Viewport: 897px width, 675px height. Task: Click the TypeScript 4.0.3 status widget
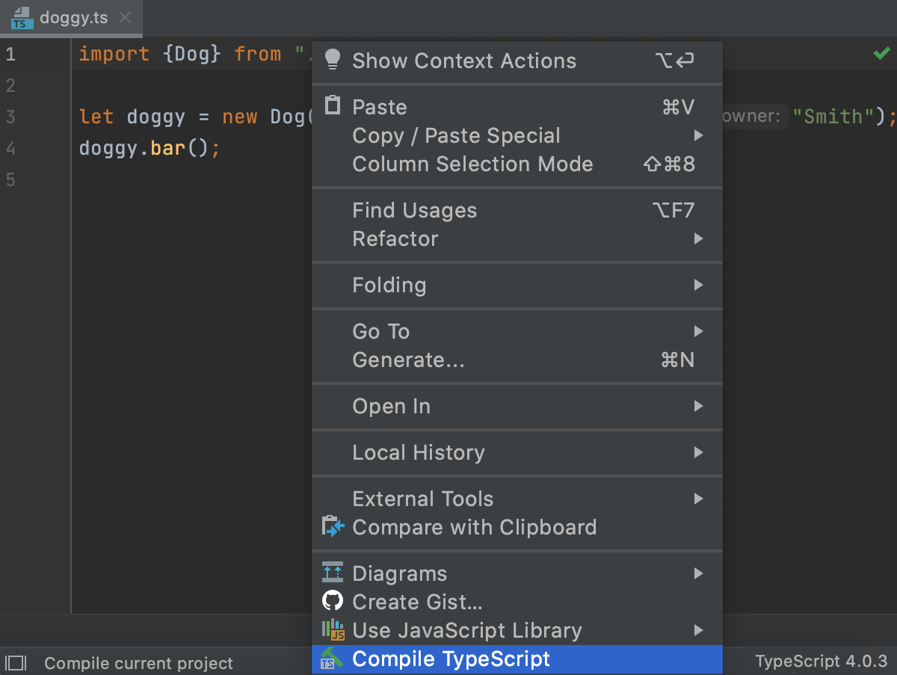(820, 662)
